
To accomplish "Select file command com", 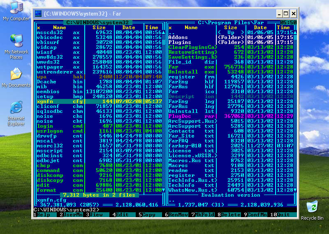I will click(99, 170).
